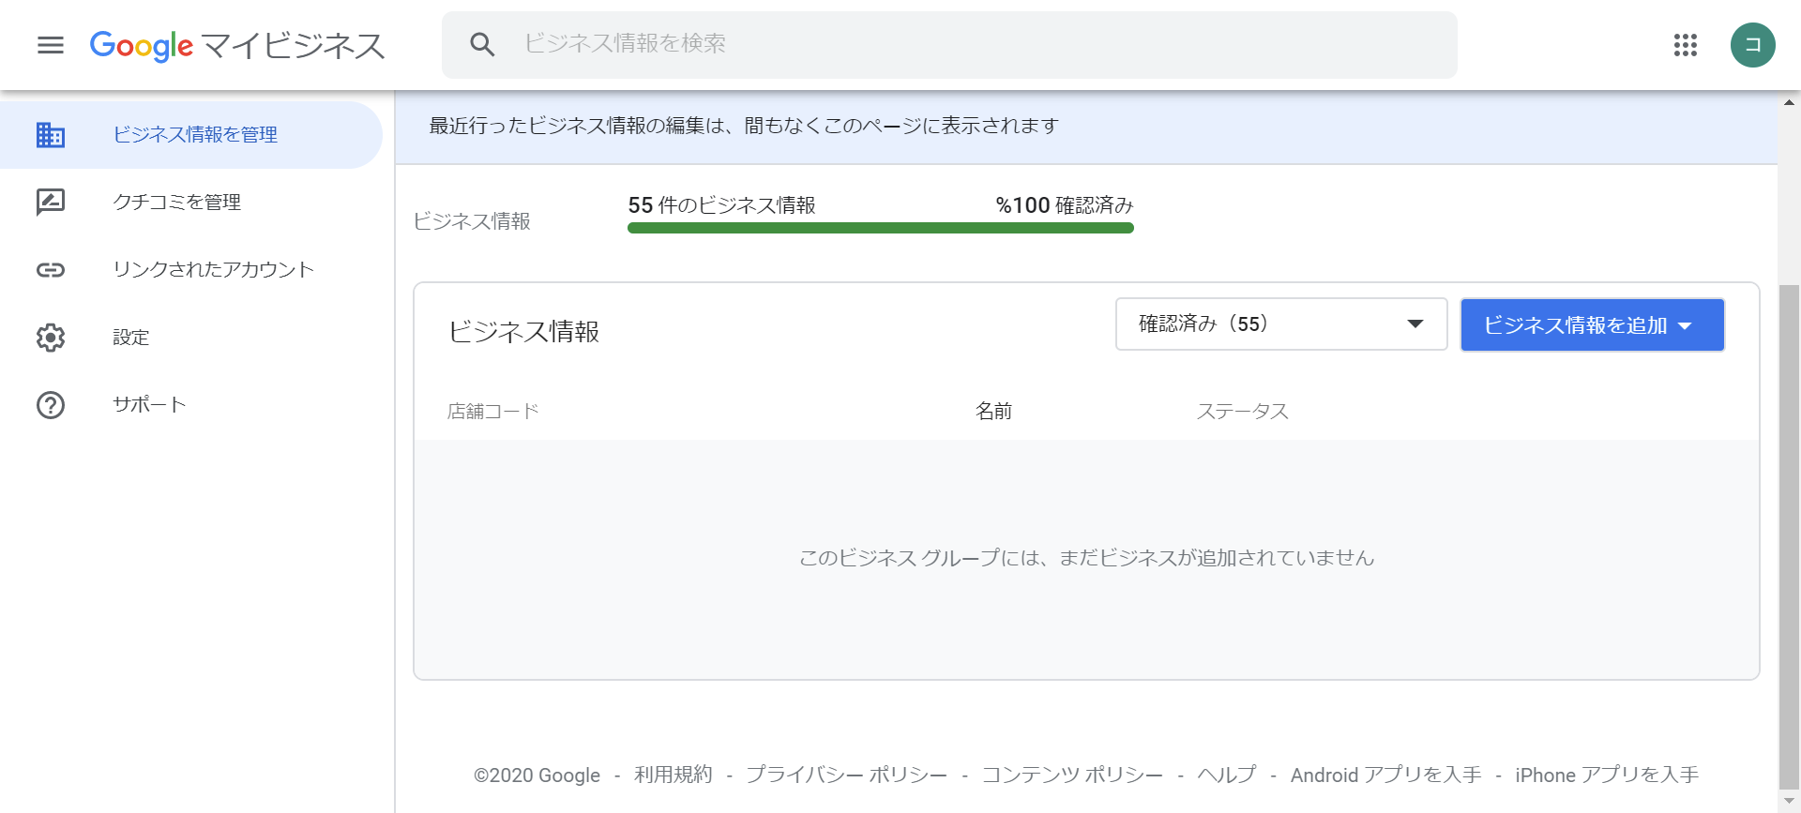The image size is (1801, 813).
Task: Click the %100 確認済み text
Action: 1065,205
